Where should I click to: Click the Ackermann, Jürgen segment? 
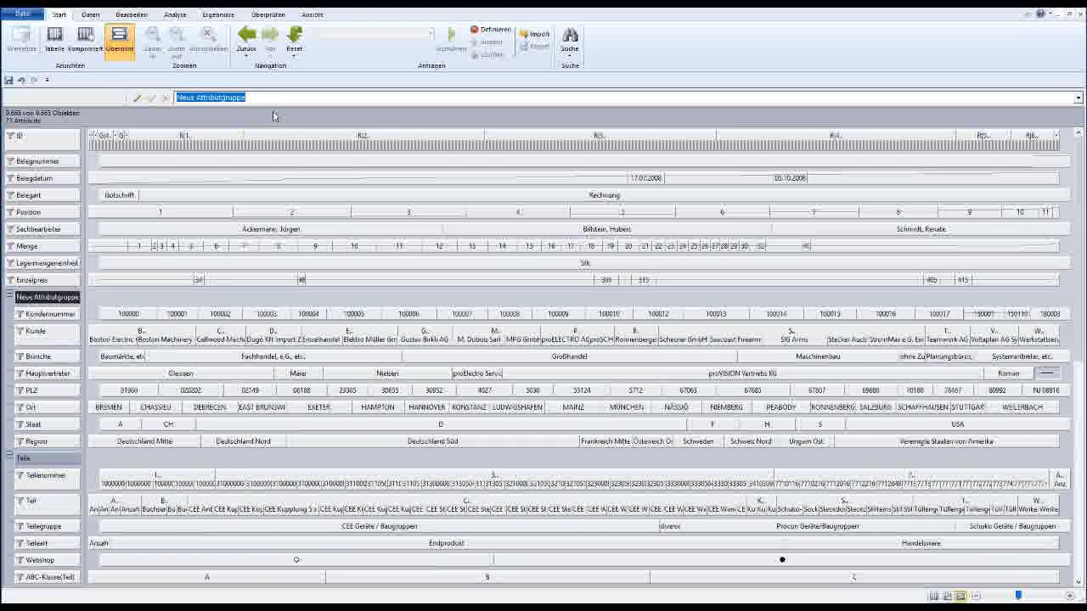click(x=271, y=229)
